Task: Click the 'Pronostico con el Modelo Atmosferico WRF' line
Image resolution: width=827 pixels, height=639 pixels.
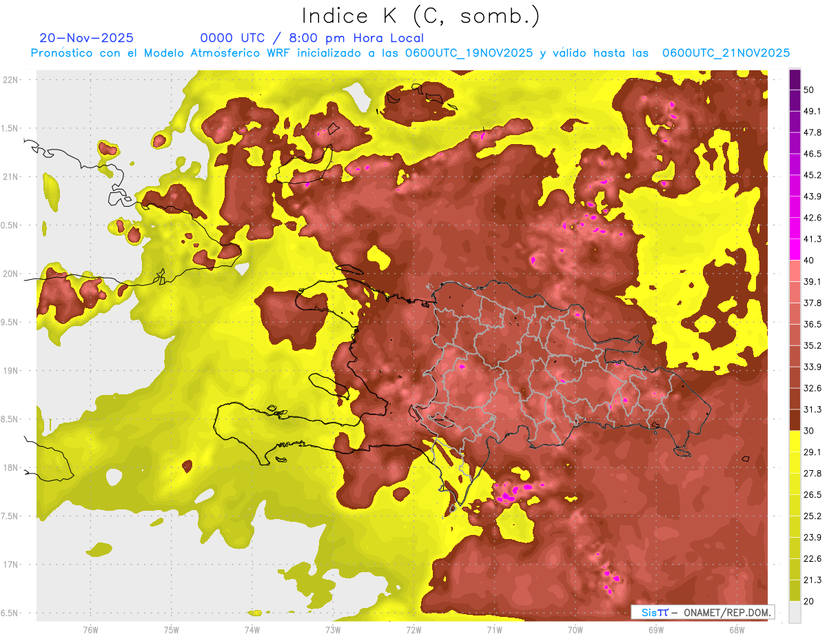Action: [410, 53]
